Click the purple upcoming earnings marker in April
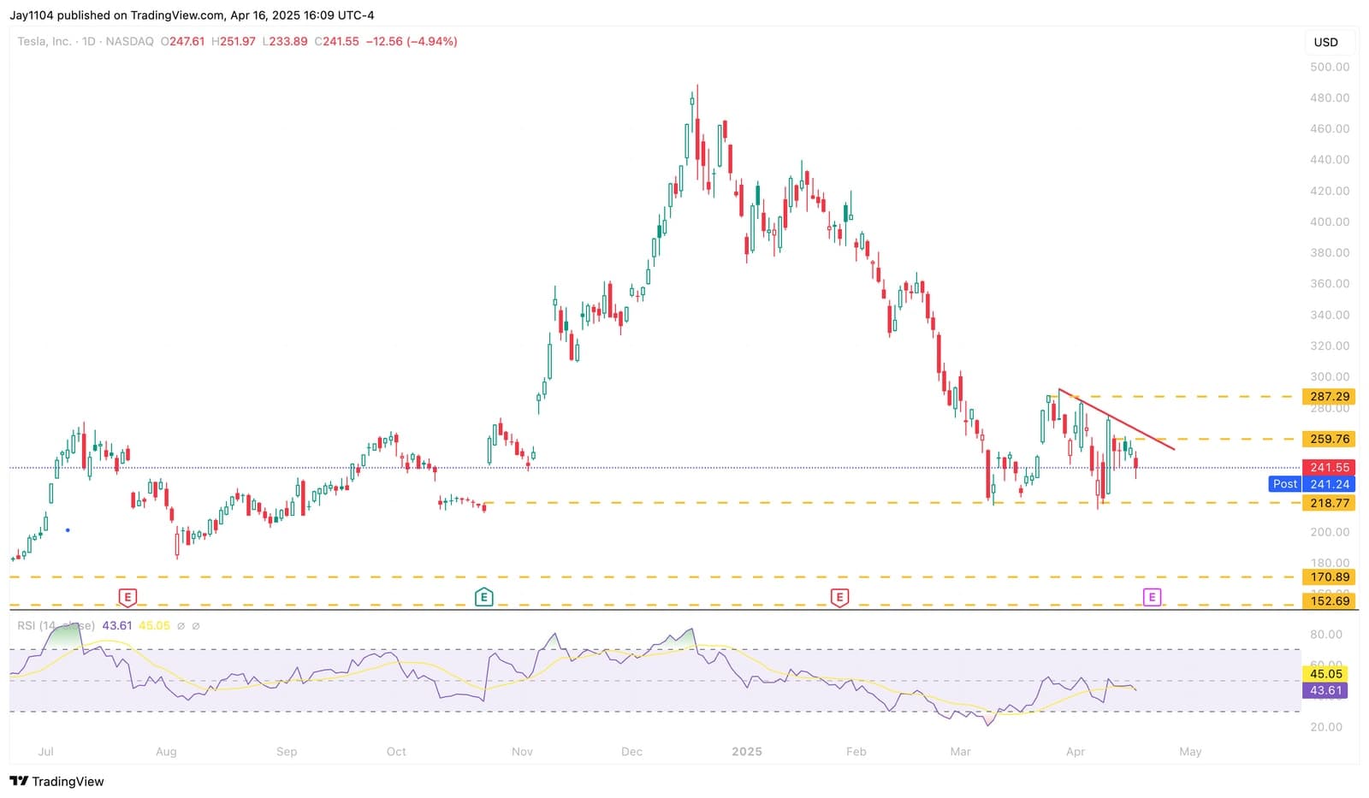 [x=1152, y=597]
